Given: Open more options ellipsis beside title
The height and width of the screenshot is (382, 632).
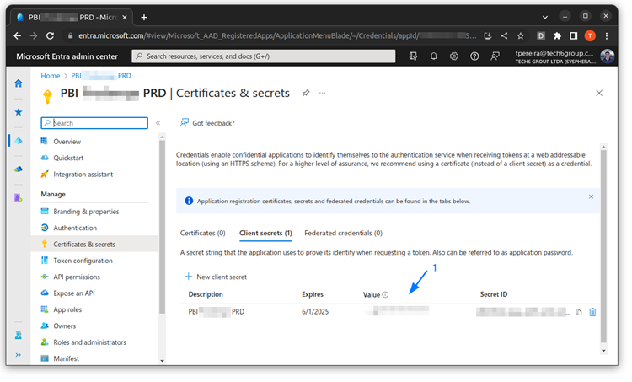Looking at the screenshot, I should pyautogui.click(x=322, y=93).
